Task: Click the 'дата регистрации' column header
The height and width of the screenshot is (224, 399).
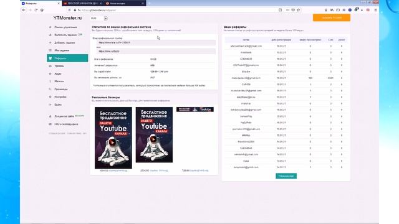Action: [x=281, y=40]
